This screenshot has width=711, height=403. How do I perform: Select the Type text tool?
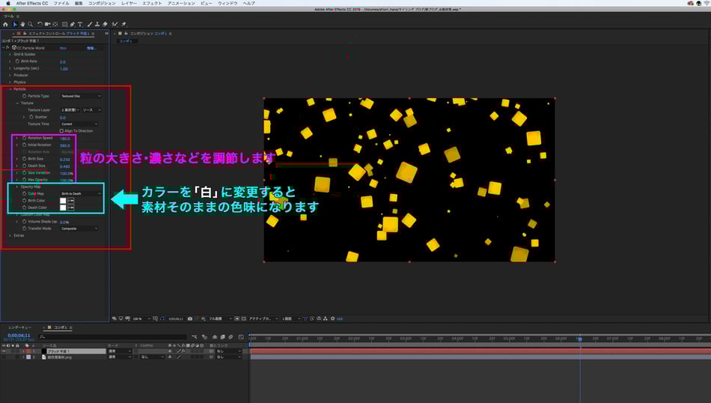coord(80,24)
